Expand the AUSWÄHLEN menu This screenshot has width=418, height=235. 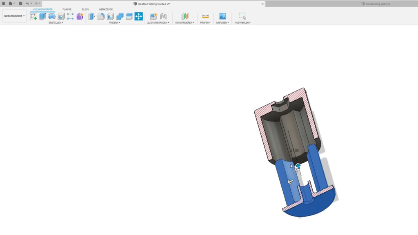click(x=242, y=23)
